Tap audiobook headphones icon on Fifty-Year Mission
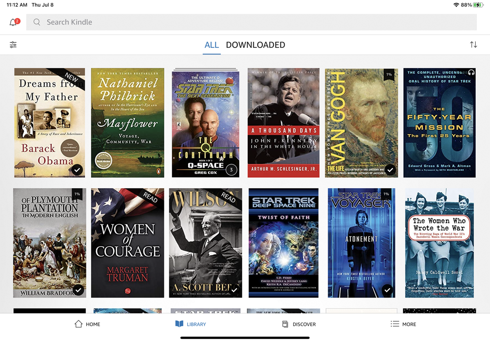This screenshot has width=490, height=342. 471,72
